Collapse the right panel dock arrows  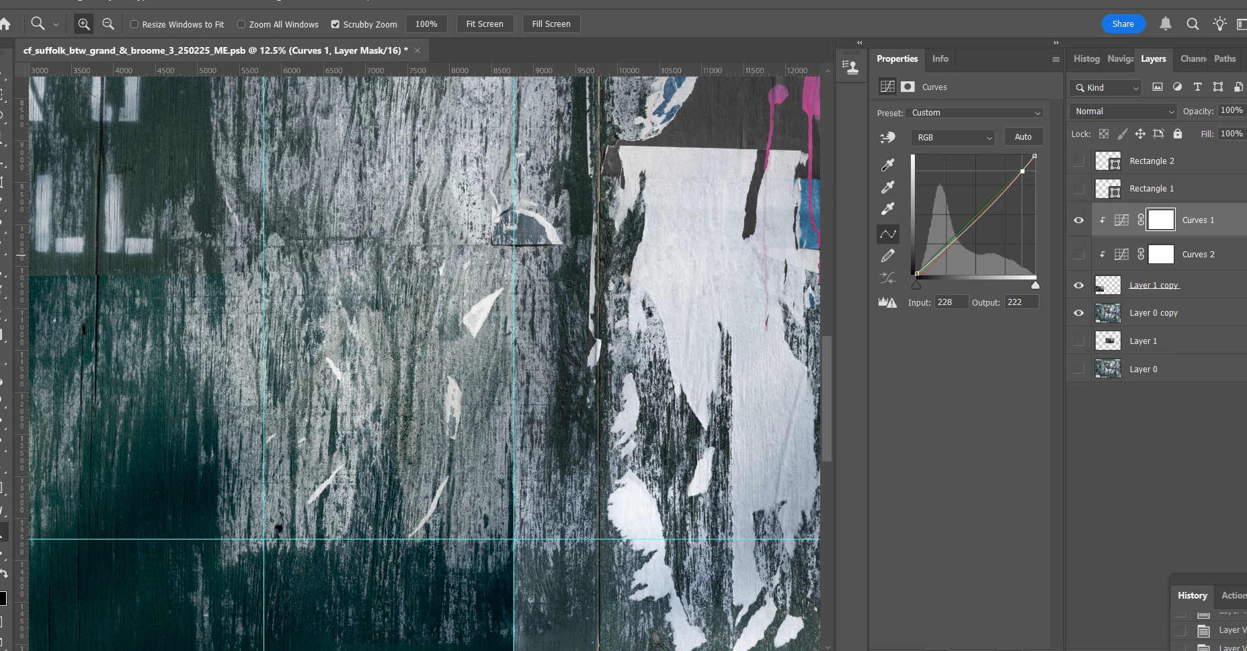(x=1055, y=42)
